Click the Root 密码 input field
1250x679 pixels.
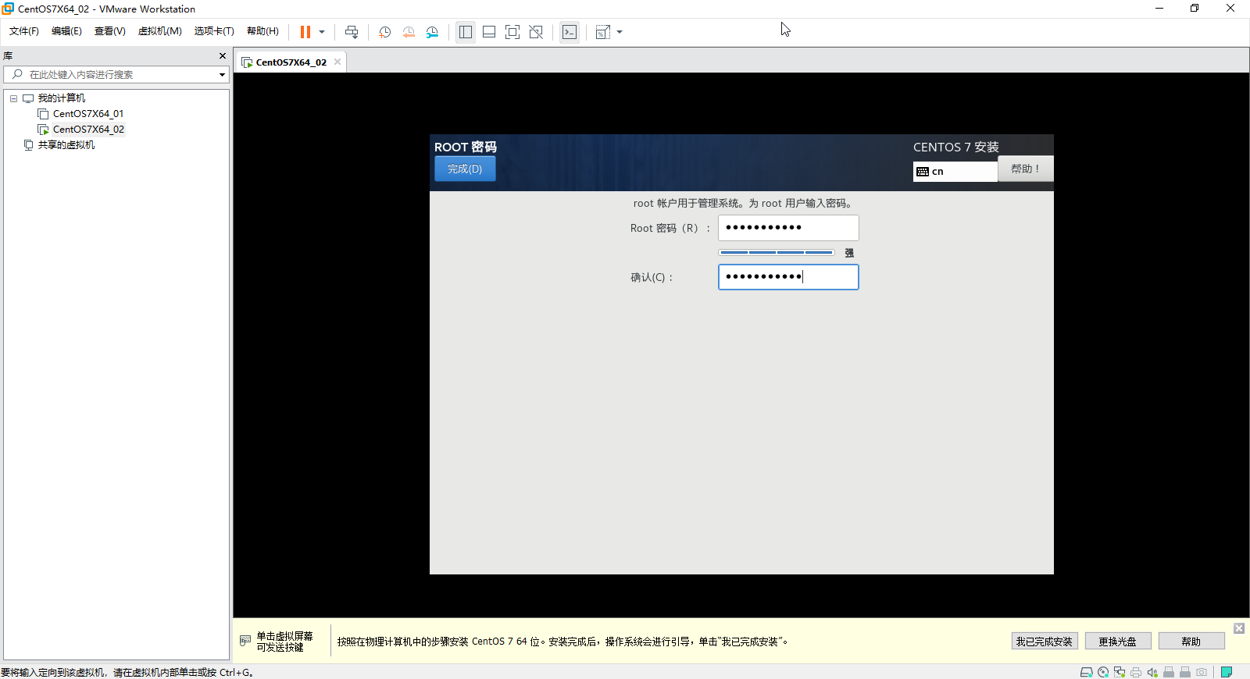(788, 228)
